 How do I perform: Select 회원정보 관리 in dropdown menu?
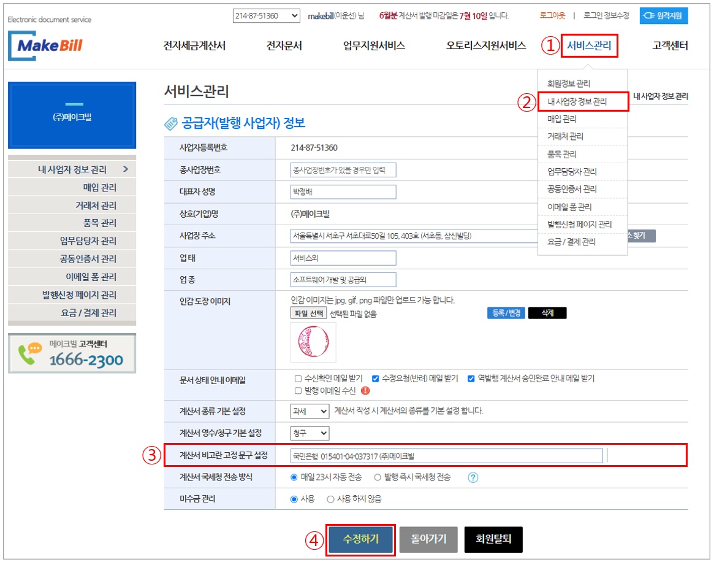pos(569,83)
